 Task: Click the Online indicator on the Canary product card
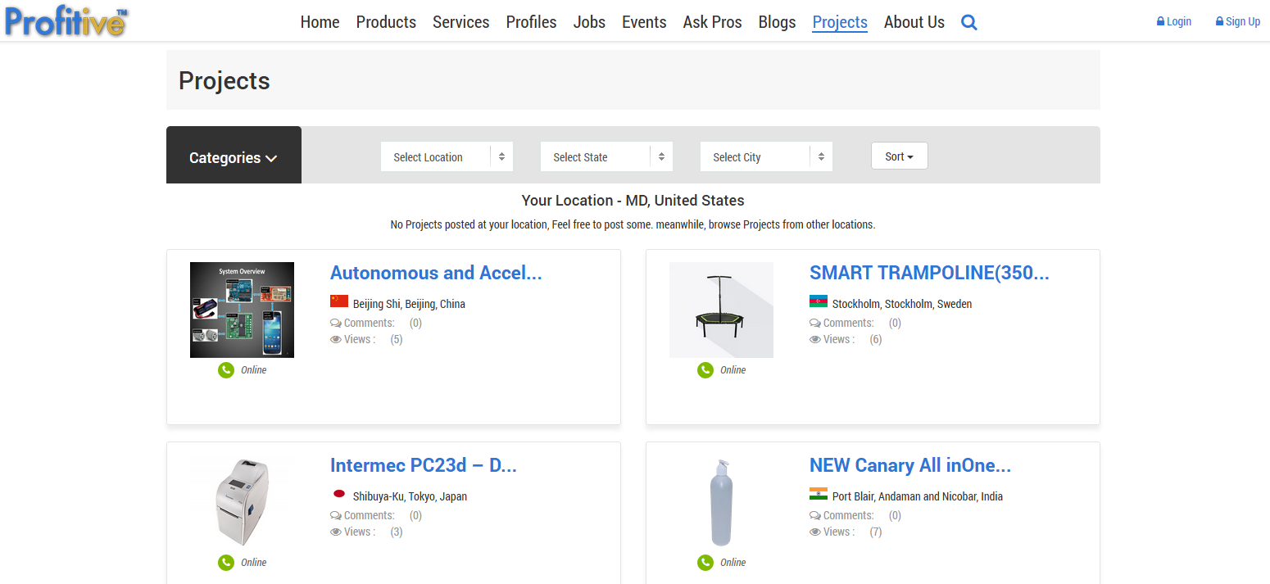(733, 563)
